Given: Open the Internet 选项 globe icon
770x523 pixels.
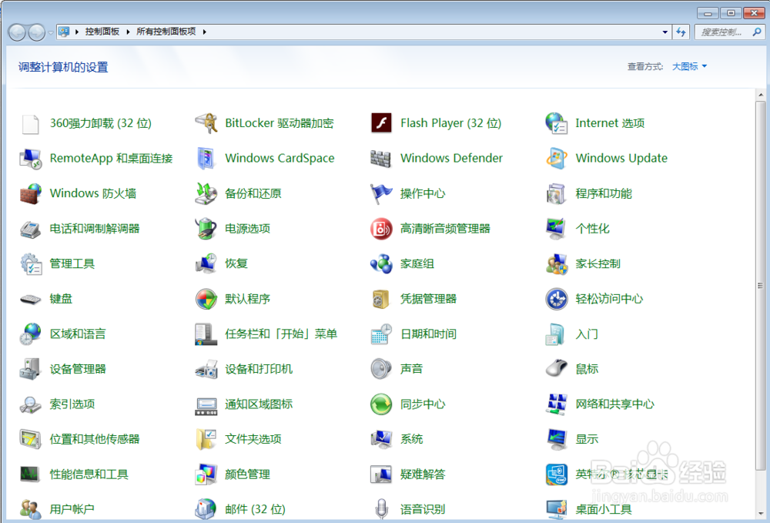Looking at the screenshot, I should [557, 123].
